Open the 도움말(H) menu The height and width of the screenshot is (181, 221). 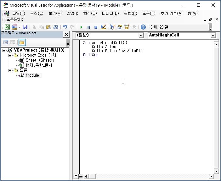click(x=15, y=19)
